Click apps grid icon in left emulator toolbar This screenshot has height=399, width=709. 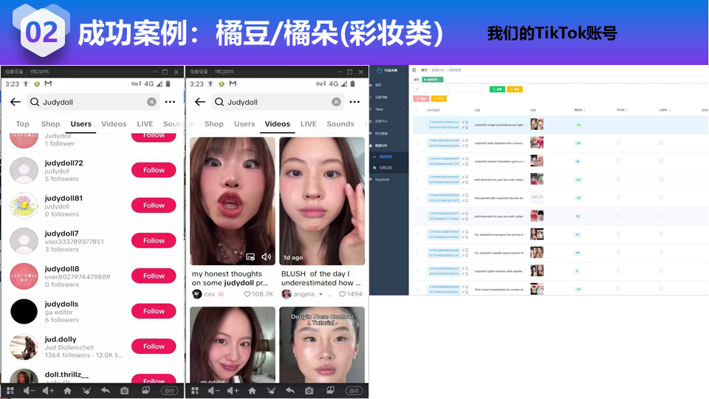(10, 390)
